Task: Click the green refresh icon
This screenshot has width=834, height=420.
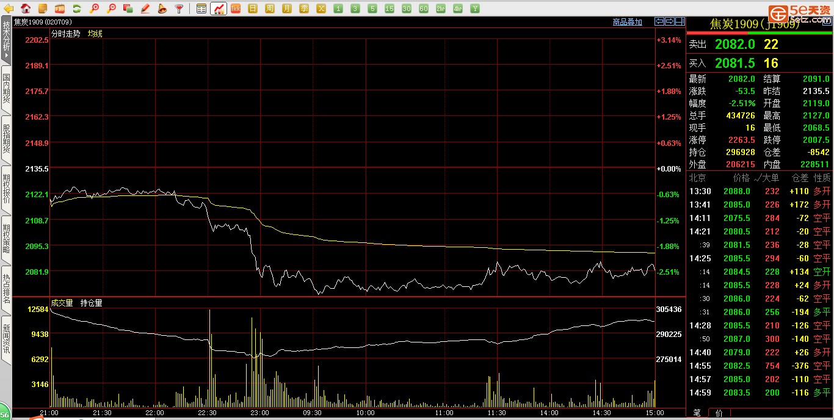Action: click(77, 9)
